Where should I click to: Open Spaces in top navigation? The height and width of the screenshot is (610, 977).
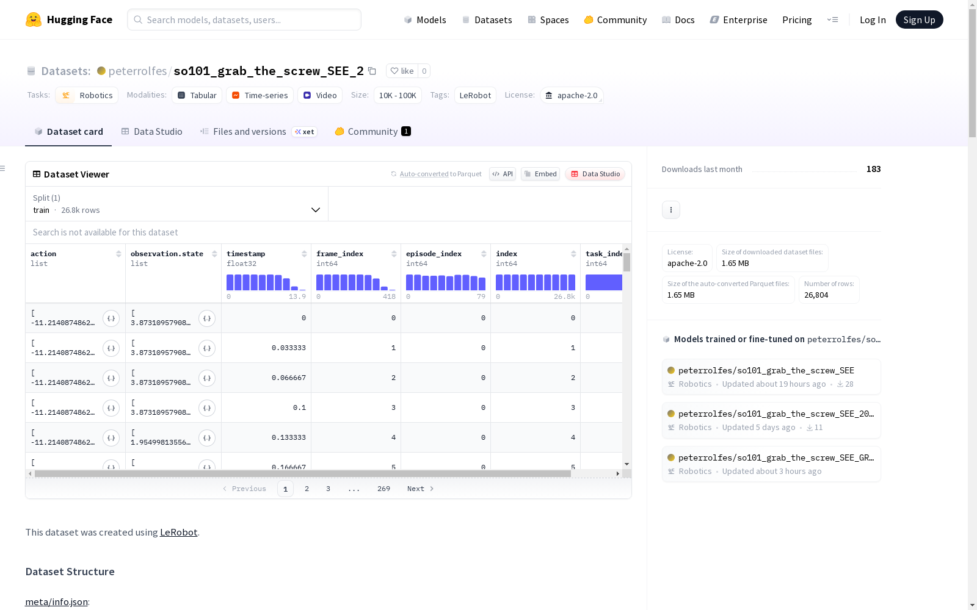coord(548,20)
